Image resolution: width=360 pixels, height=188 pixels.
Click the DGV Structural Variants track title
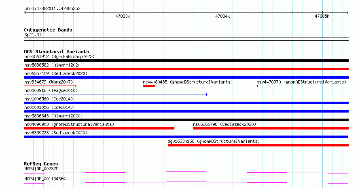pyautogui.click(x=57, y=52)
